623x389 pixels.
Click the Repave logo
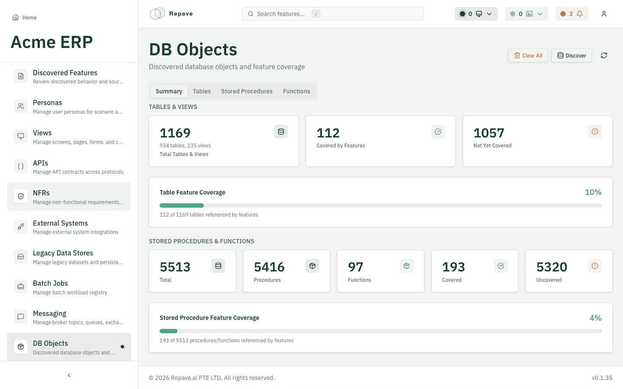point(171,14)
